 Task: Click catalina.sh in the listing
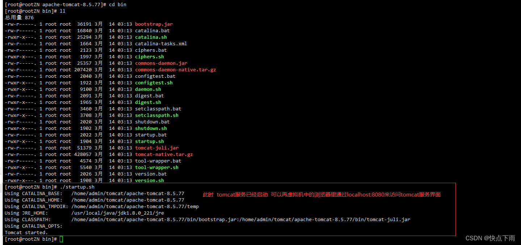pyautogui.click(x=151, y=37)
